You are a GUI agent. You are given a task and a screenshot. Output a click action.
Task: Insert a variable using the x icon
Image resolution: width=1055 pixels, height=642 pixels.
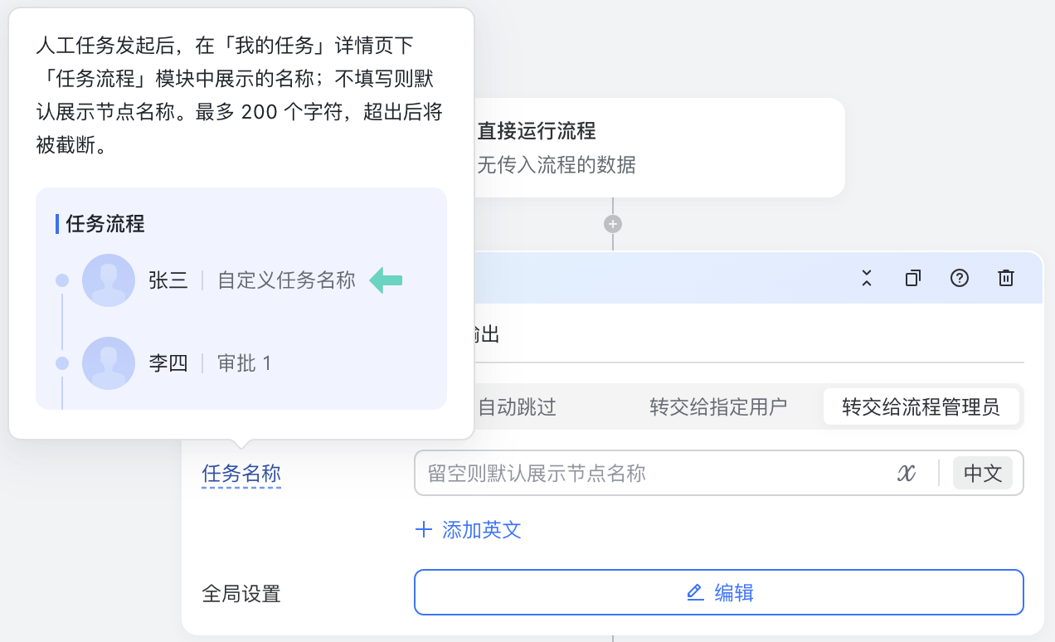click(907, 473)
